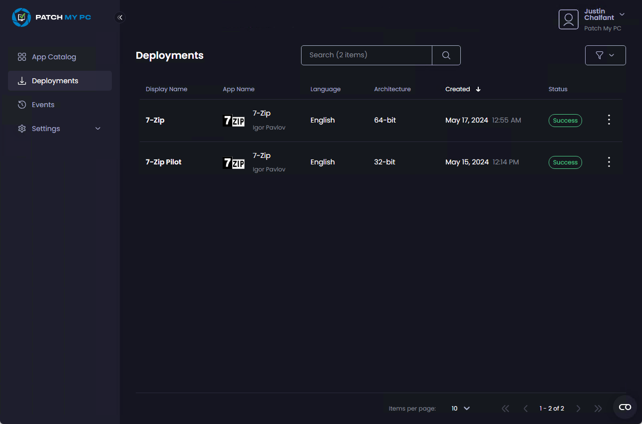Viewport: 642px width, 424px height.
Task: Open the kebab menu on the 7-Zip Pilot row
Action: tap(609, 162)
